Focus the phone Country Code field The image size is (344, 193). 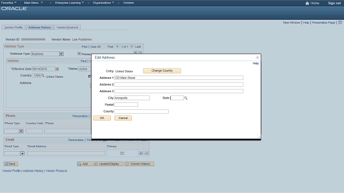pyautogui.click(x=34, y=131)
